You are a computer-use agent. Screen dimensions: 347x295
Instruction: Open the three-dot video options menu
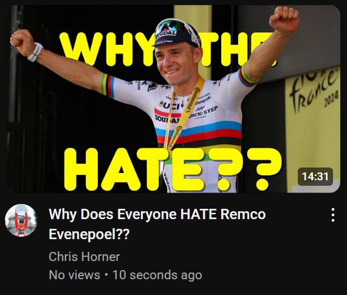pos(333,215)
